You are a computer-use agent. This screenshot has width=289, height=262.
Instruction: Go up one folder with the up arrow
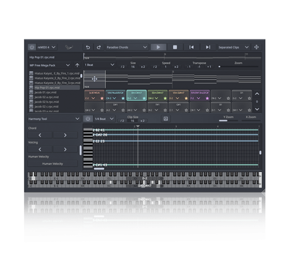77,65
